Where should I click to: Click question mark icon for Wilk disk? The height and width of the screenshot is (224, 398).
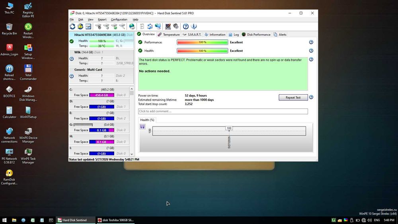[x=72, y=58]
